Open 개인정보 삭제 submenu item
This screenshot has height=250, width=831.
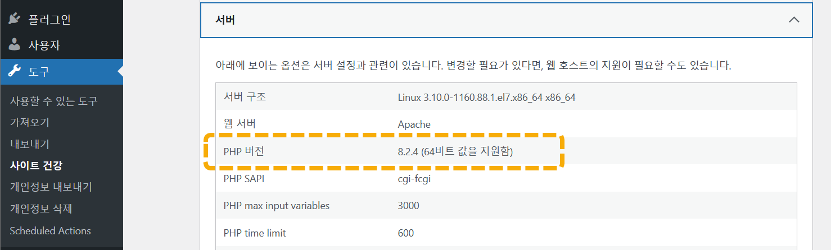[41, 209]
